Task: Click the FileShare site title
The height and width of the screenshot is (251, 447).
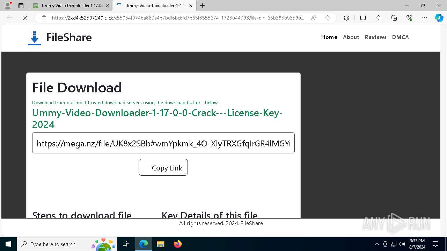Action: point(69,37)
